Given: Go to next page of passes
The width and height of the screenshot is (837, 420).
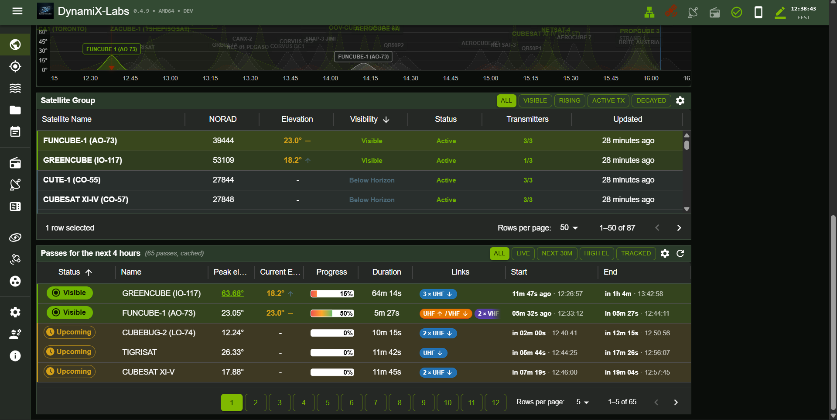Looking at the screenshot, I should pos(676,403).
